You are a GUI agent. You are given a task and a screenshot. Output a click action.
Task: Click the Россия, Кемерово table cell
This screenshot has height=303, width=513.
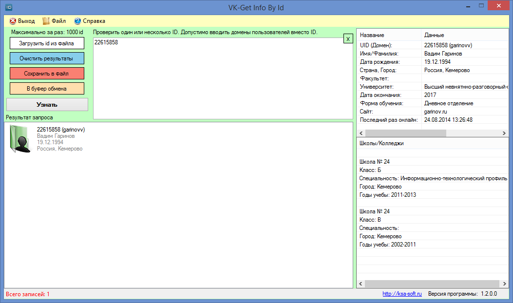pos(447,70)
